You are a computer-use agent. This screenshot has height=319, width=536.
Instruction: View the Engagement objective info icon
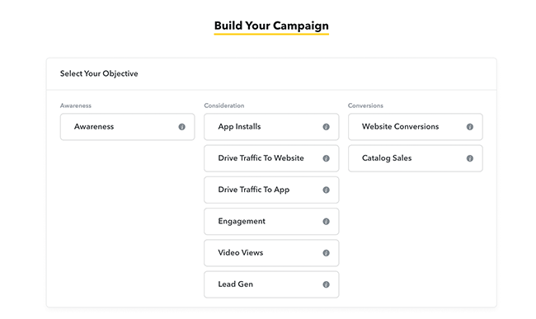point(326,221)
